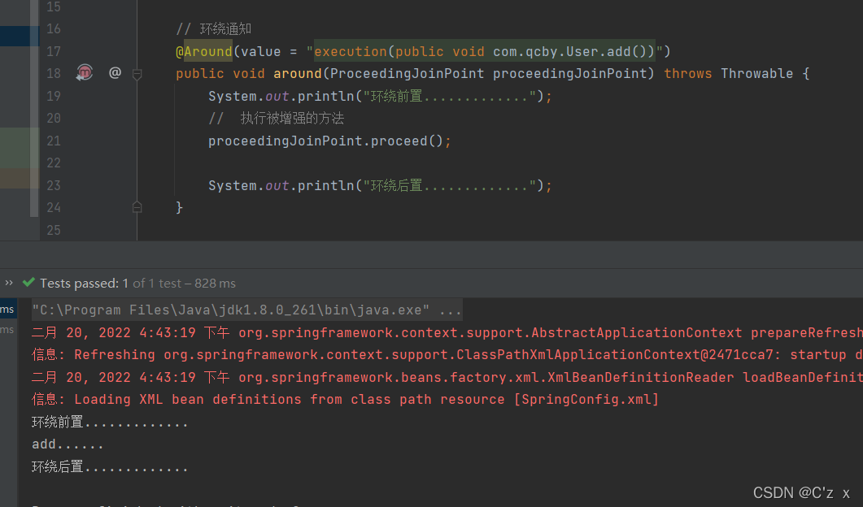Screen dimensions: 863x507
Task: Click the '环绕后置' console output line
Action: (x=110, y=467)
